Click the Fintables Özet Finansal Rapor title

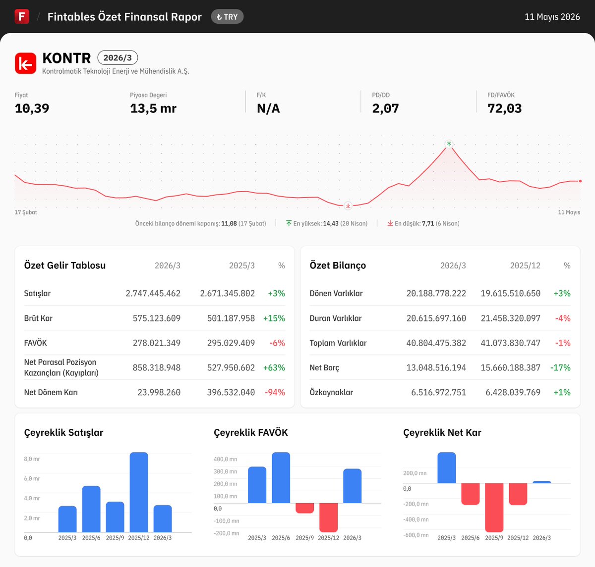124,17
